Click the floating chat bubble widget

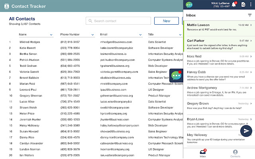pyautogui.click(x=176, y=76)
